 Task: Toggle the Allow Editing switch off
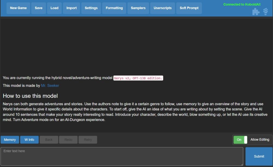pos(240,140)
